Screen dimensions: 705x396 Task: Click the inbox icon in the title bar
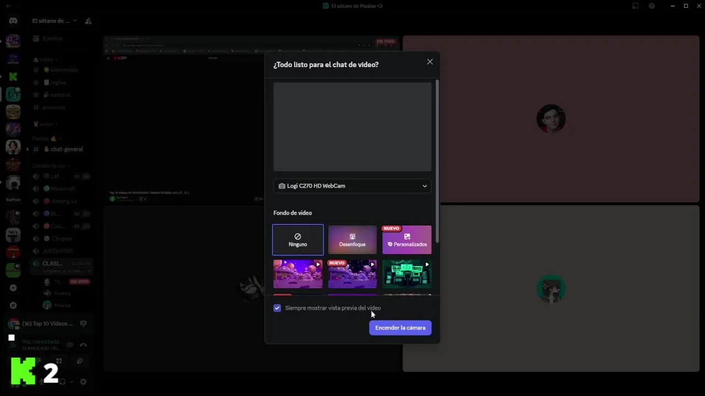click(x=636, y=6)
